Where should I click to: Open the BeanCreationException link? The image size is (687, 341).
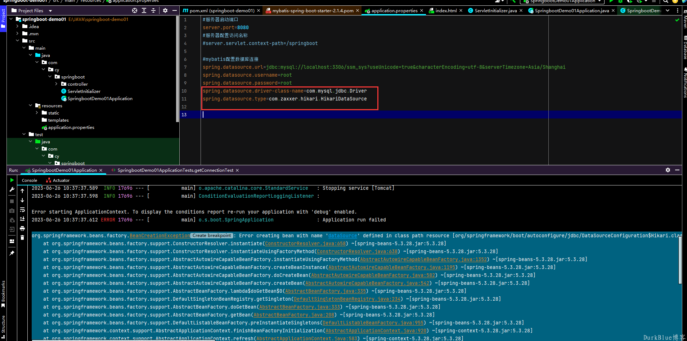point(160,236)
